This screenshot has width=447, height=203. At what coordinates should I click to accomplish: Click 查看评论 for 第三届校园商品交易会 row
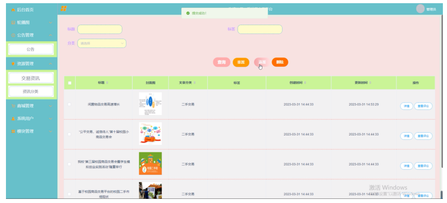pos(423,166)
